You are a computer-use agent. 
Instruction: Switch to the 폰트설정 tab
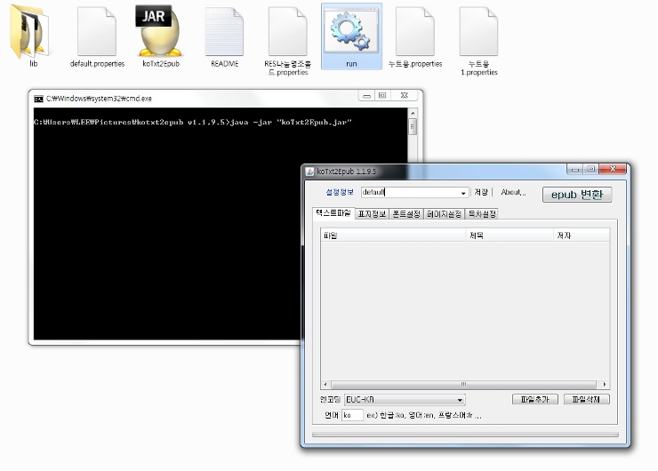click(406, 214)
